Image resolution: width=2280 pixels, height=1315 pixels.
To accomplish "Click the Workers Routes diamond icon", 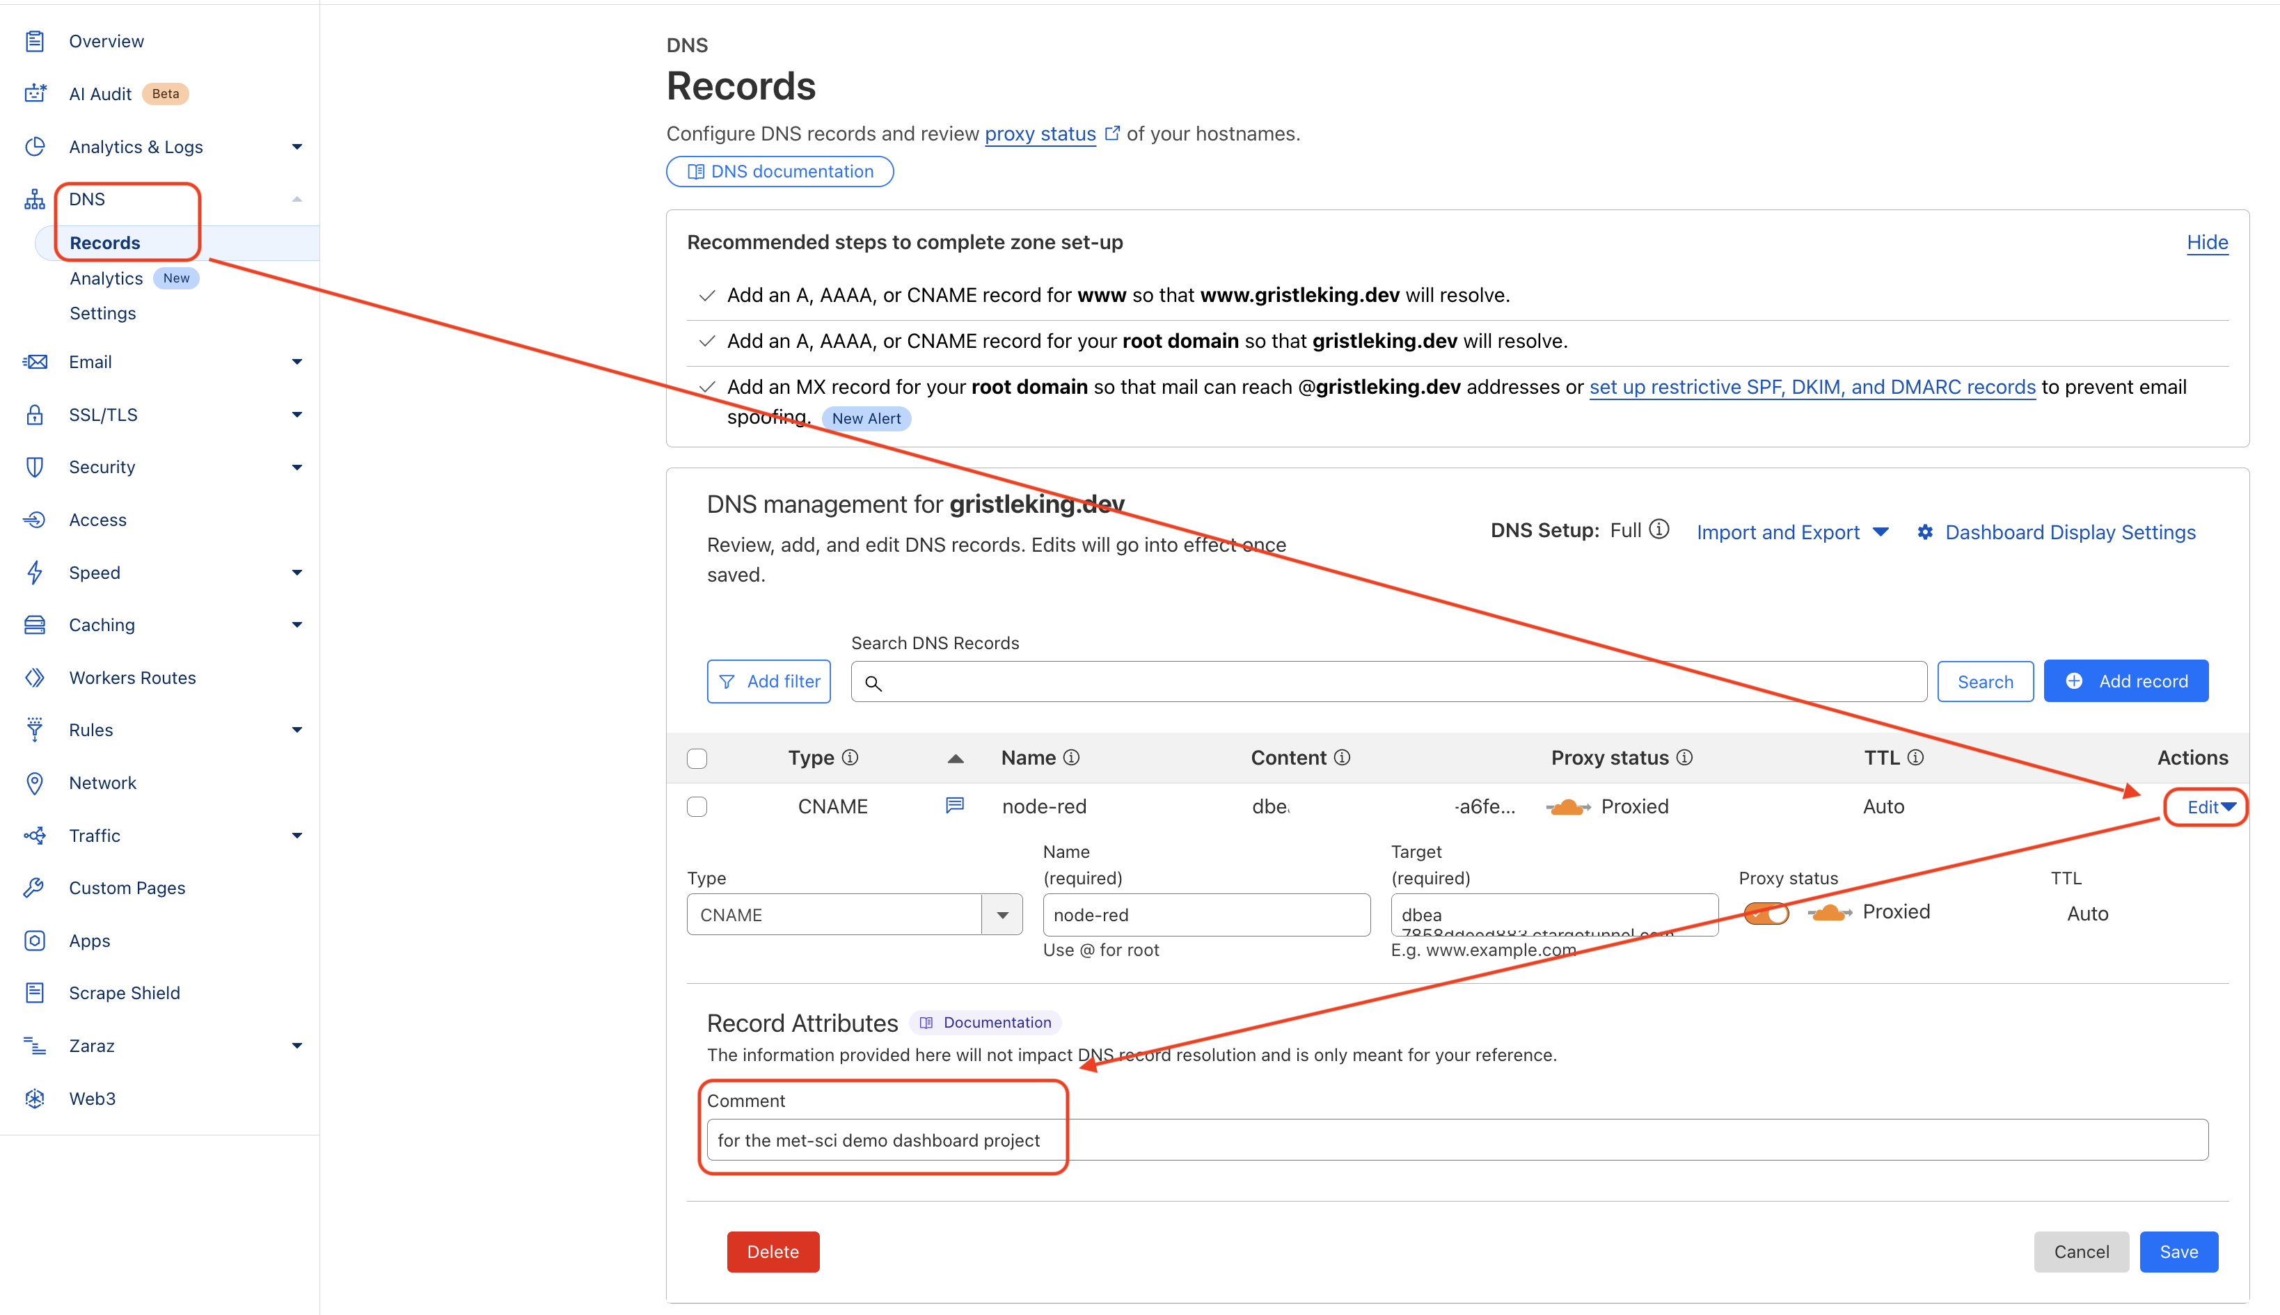I will coord(34,678).
